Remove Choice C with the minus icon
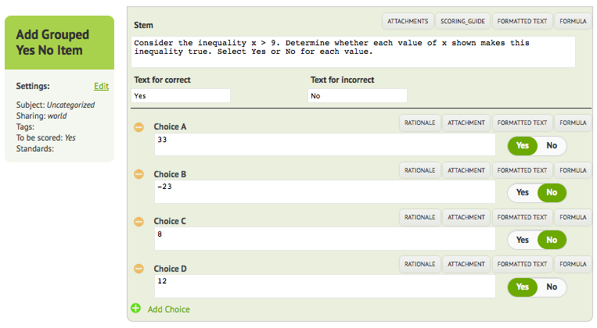The height and width of the screenshot is (328, 597). pyautogui.click(x=139, y=221)
